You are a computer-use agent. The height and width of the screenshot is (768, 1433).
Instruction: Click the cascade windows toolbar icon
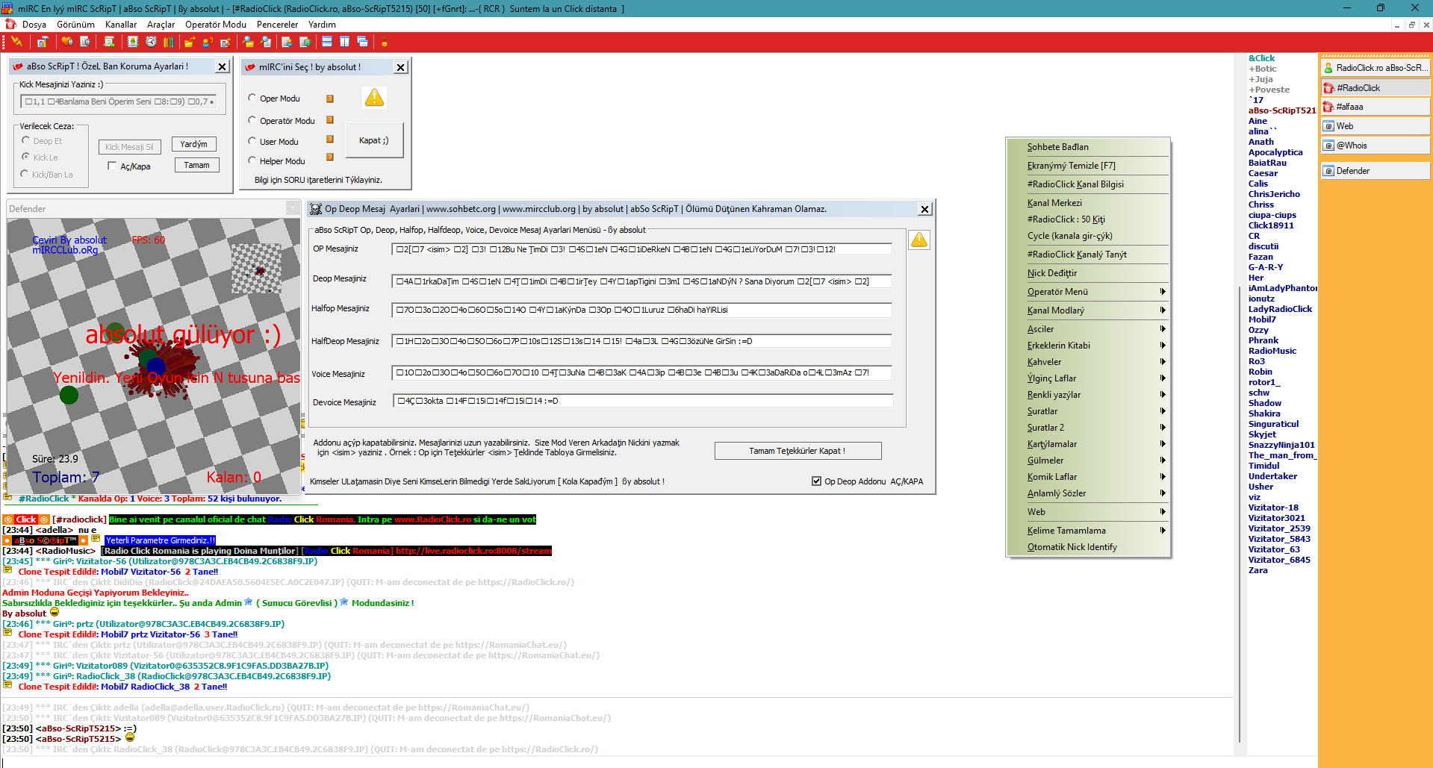[x=363, y=42]
